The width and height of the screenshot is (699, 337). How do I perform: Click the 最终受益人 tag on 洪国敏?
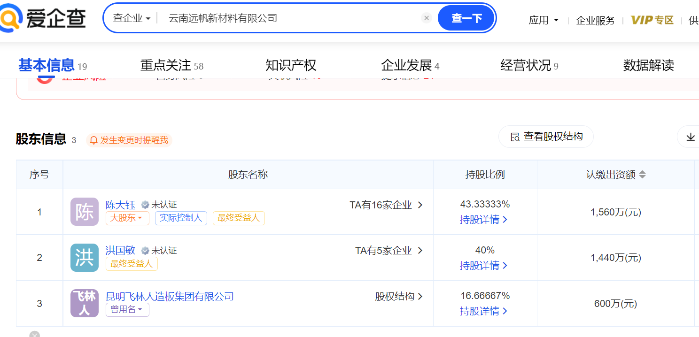point(132,264)
